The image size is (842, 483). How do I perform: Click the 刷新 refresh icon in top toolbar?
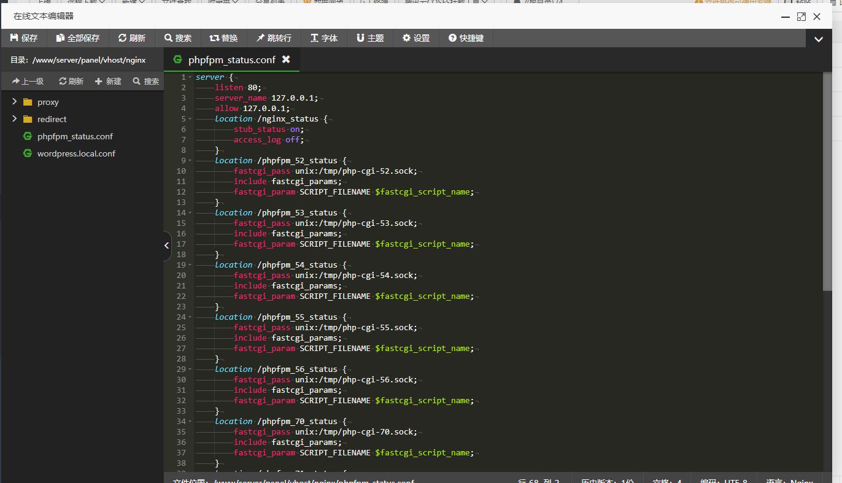(x=131, y=38)
